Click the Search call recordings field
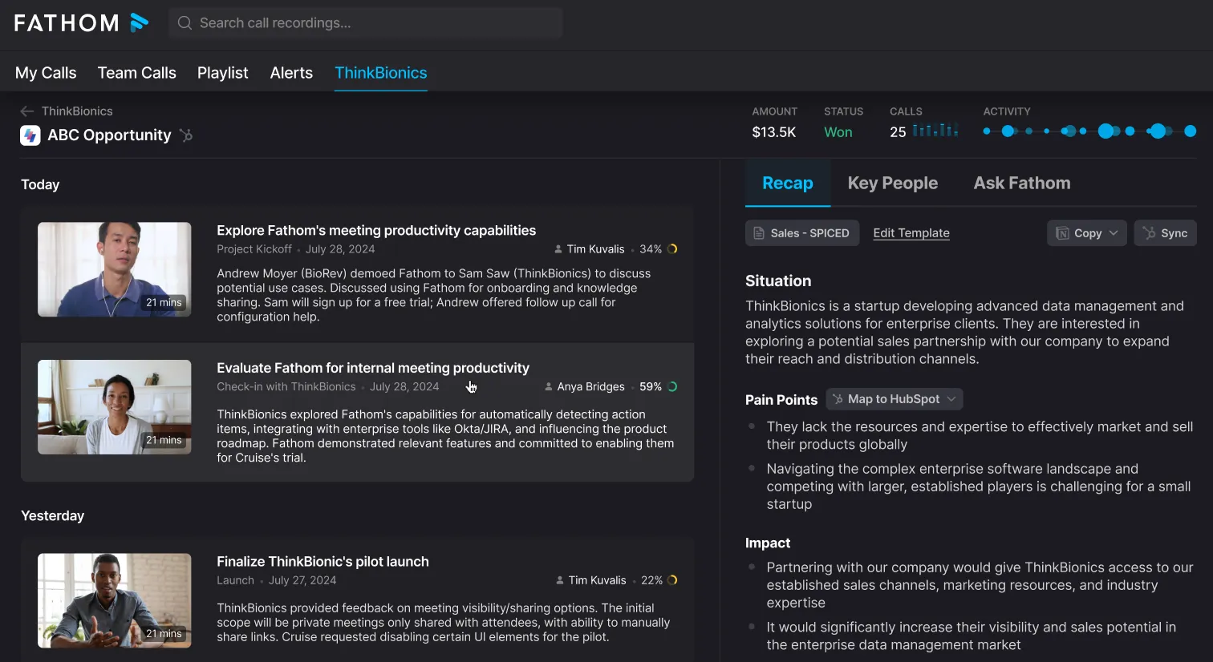The width and height of the screenshot is (1213, 662). pos(366,23)
